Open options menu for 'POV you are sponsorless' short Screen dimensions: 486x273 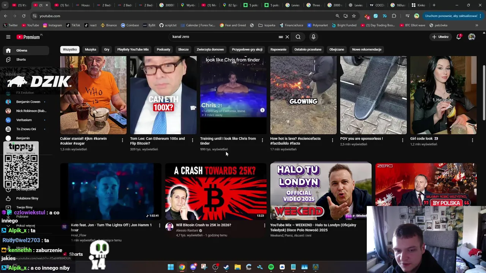402,140
